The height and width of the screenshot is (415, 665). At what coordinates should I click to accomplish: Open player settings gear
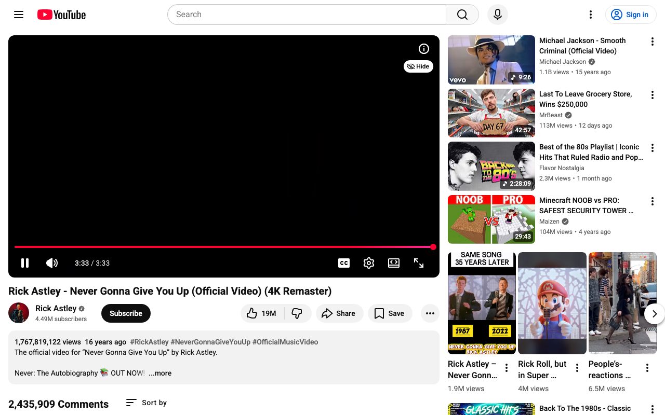point(369,263)
